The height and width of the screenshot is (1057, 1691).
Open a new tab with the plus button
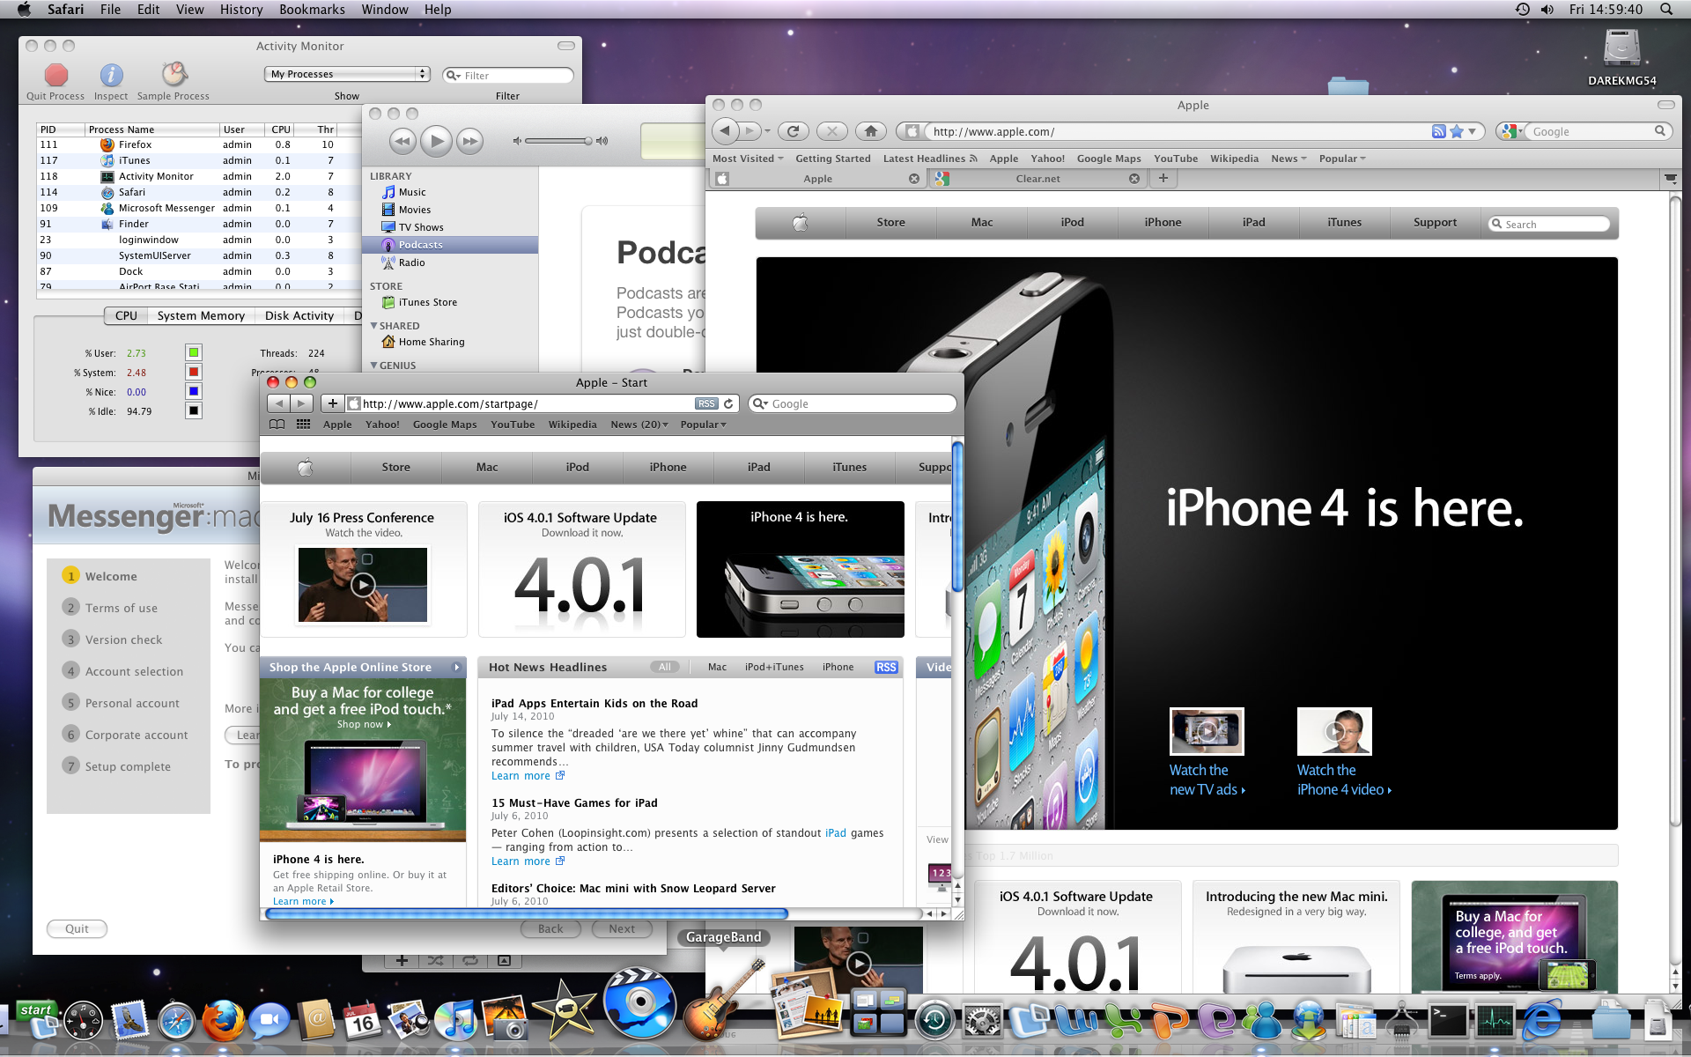click(x=1163, y=178)
